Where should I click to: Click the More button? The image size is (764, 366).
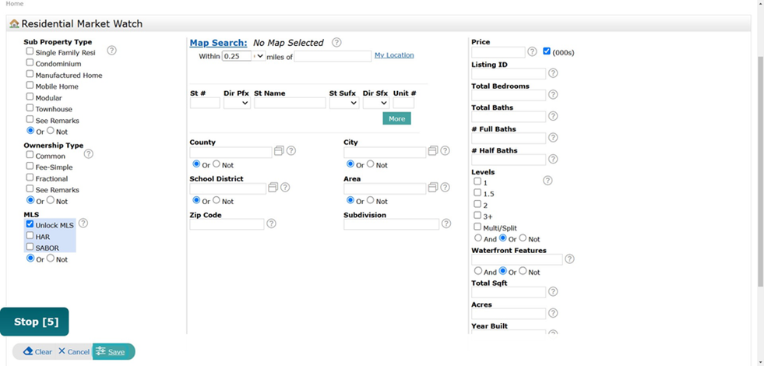[396, 118]
